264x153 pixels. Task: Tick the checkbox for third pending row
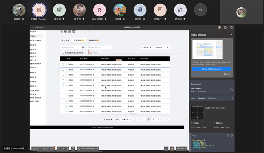click(x=63, y=75)
